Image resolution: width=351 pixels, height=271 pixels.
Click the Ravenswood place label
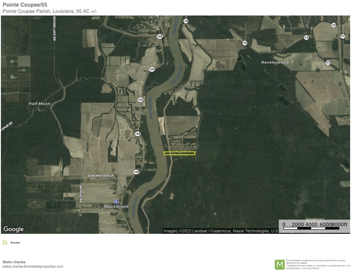[x=275, y=62]
